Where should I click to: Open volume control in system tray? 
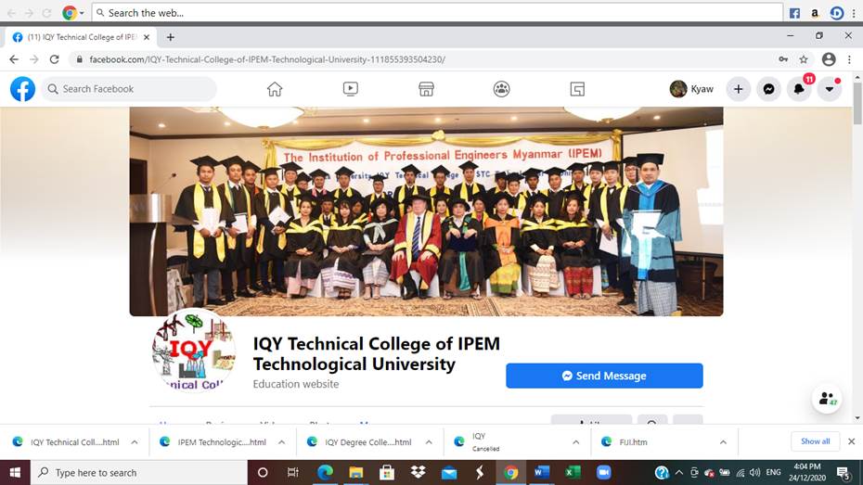click(x=755, y=472)
